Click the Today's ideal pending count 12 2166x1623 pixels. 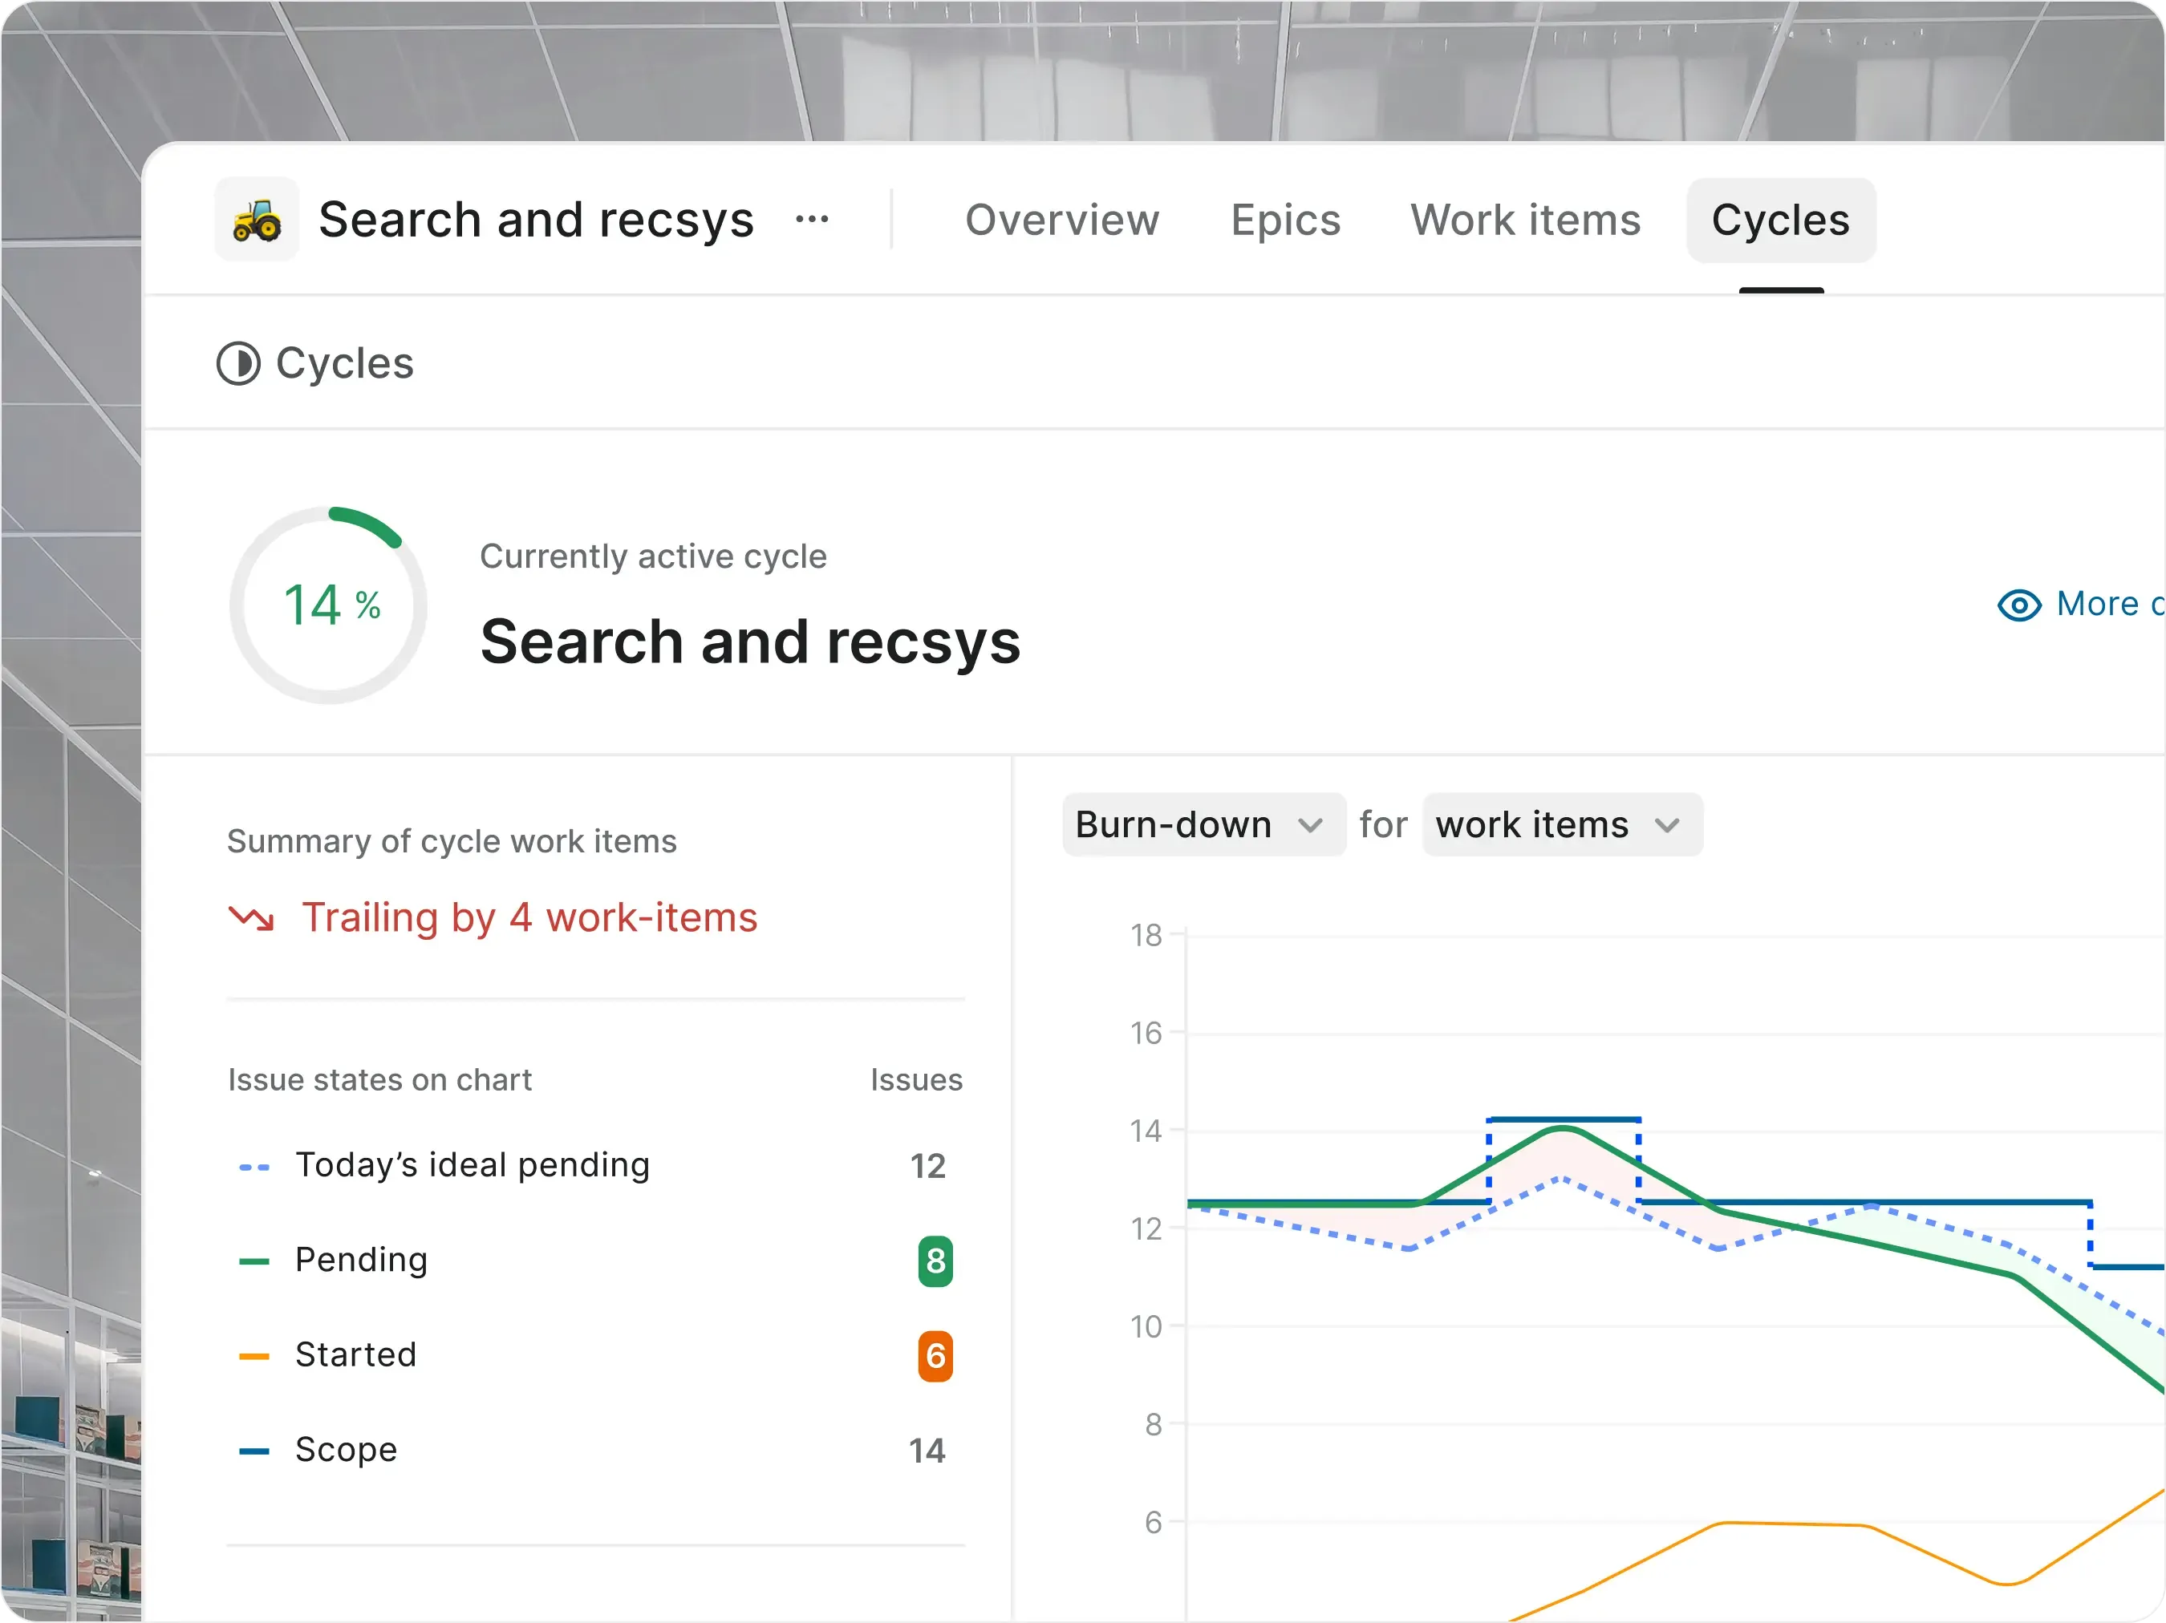(928, 1166)
